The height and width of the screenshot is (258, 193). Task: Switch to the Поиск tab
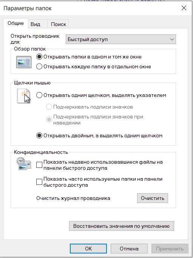[58, 24]
